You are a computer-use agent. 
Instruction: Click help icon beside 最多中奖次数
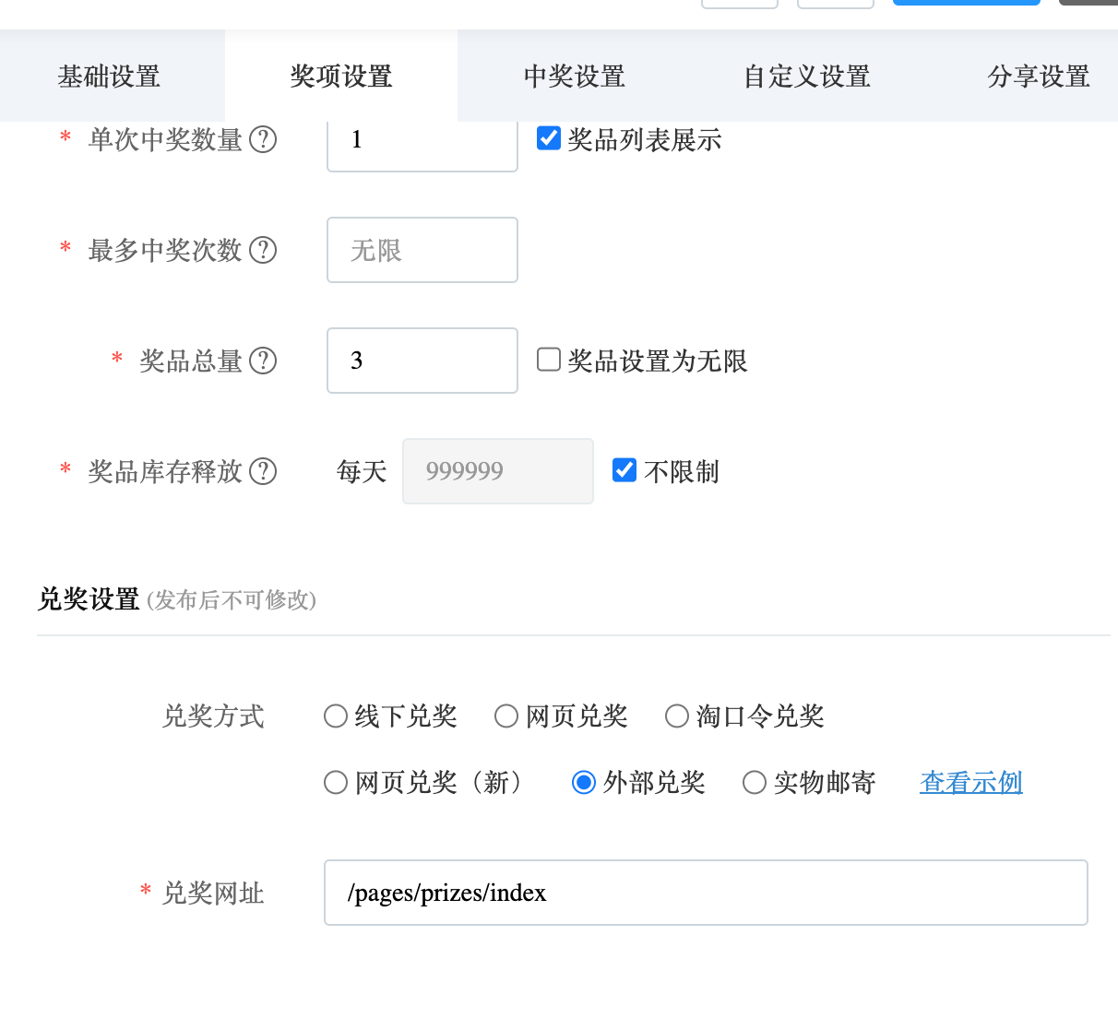pos(263,250)
